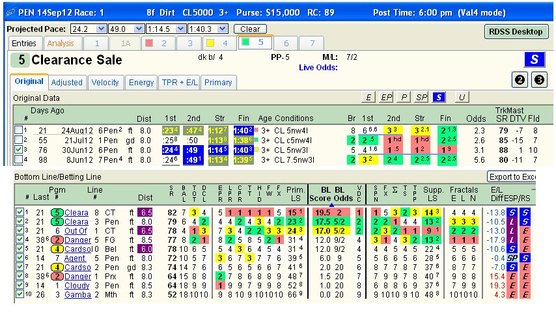
Task: Click the highlighted S style filter
Action: point(439,97)
